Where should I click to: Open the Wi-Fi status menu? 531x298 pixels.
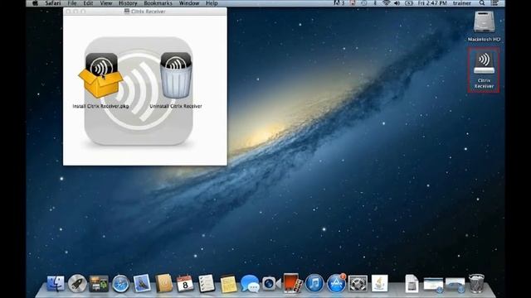click(x=386, y=3)
